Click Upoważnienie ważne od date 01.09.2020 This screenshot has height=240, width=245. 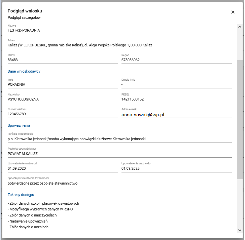(x=63, y=168)
